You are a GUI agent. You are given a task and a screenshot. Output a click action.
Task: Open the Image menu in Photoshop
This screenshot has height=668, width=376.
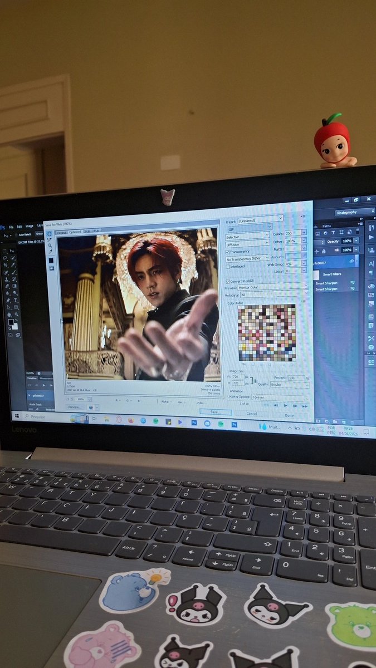click(29, 226)
